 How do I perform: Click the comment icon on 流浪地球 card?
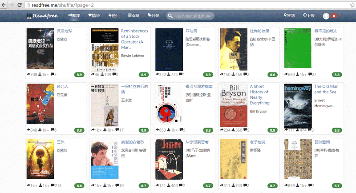(x=53, y=74)
